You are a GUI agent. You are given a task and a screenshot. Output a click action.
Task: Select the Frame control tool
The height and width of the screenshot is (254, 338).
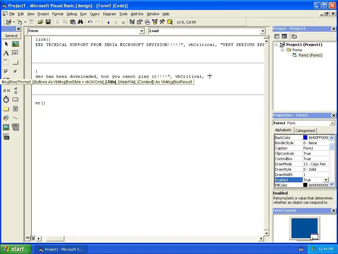pyautogui.click(x=6, y=63)
